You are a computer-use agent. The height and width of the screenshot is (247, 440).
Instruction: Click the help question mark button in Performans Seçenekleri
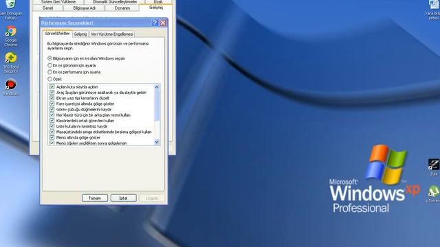click(155, 23)
